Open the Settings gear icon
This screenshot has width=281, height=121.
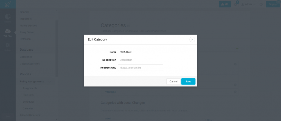coord(8,45)
